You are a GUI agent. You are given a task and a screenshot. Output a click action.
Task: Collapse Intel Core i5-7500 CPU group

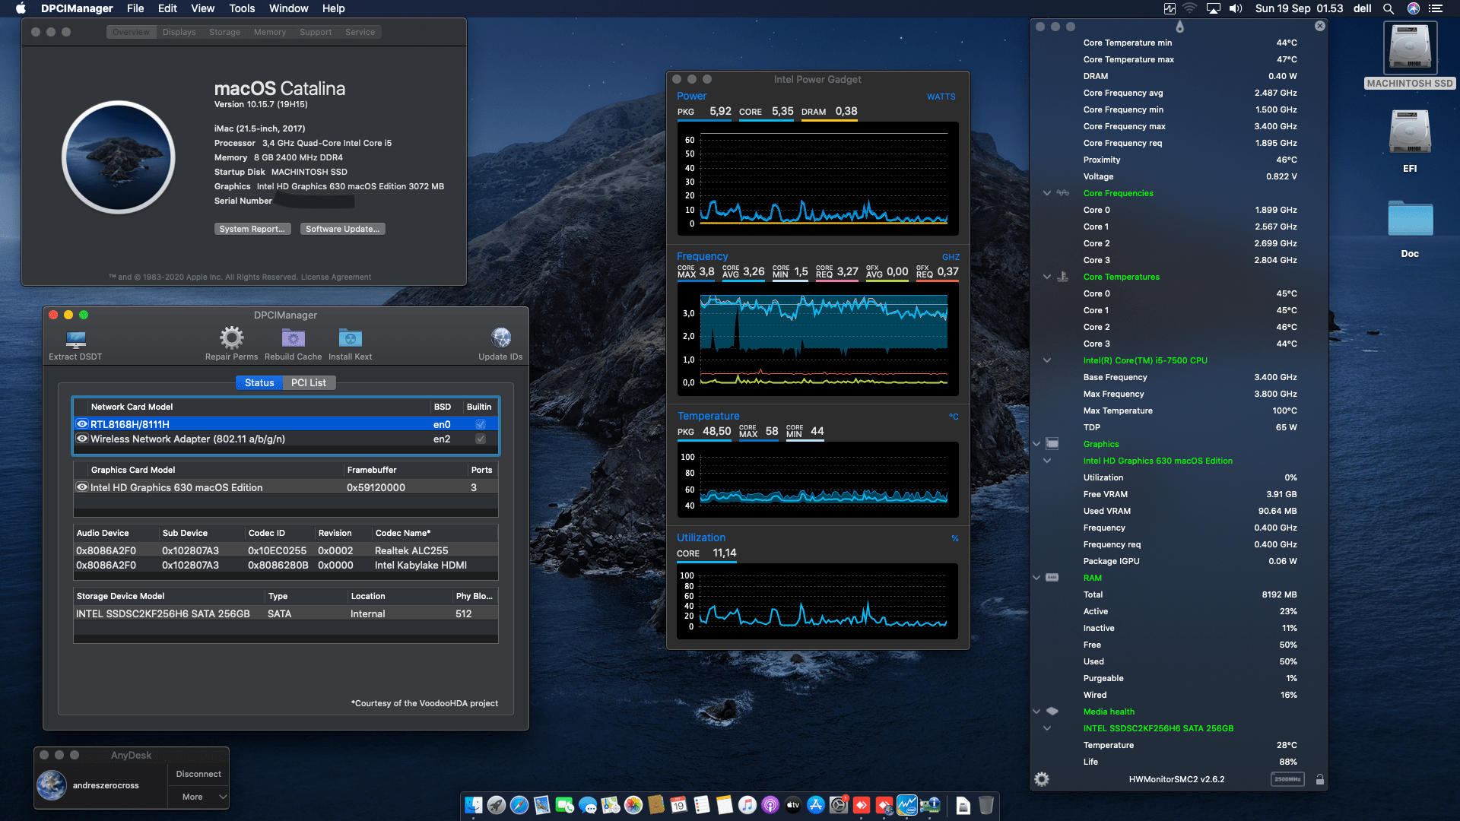pos(1047,360)
